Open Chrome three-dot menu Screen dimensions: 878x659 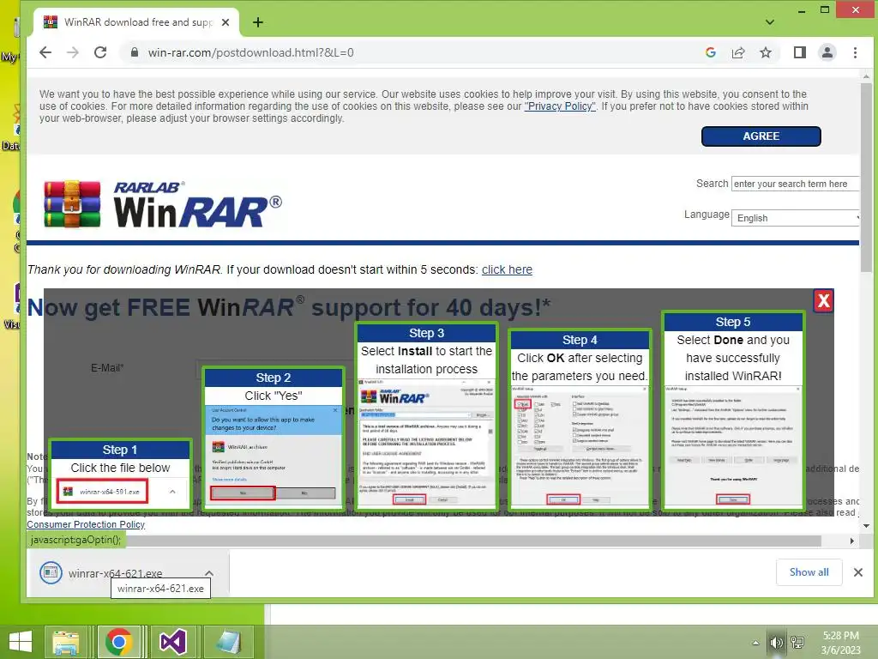tap(855, 52)
